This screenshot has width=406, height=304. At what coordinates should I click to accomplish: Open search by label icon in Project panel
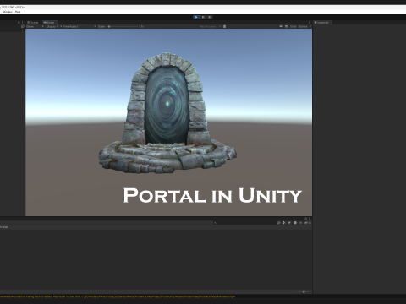289,223
